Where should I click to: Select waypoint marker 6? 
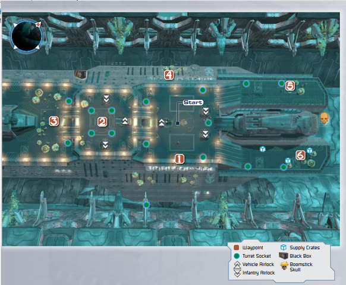click(300, 156)
